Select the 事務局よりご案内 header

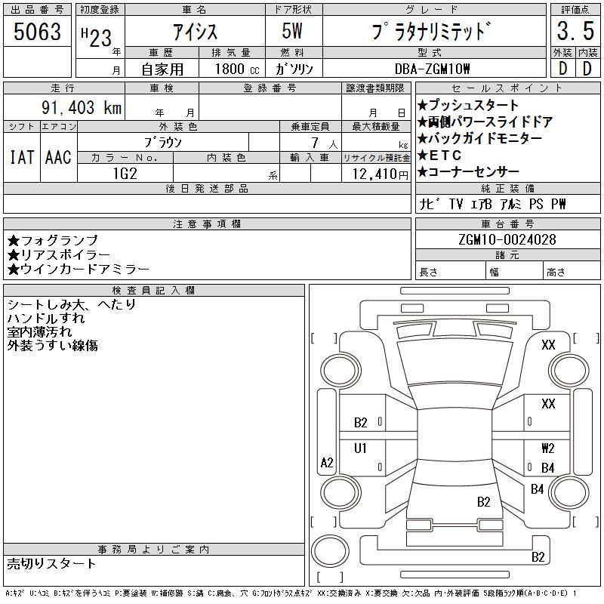click(153, 550)
